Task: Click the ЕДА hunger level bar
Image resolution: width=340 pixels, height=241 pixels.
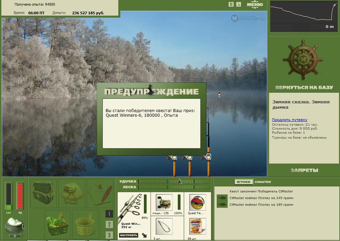Action: pyautogui.click(x=8, y=196)
